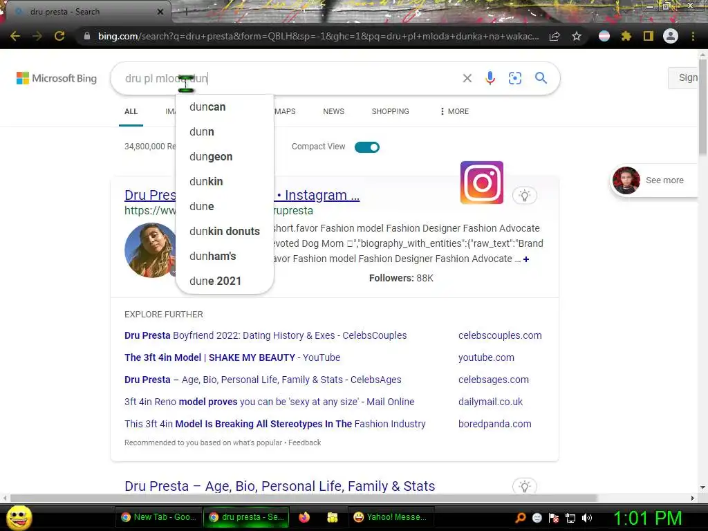This screenshot has height=531, width=708.
Task: Click the flag with red X tray icon
Action: [554, 518]
